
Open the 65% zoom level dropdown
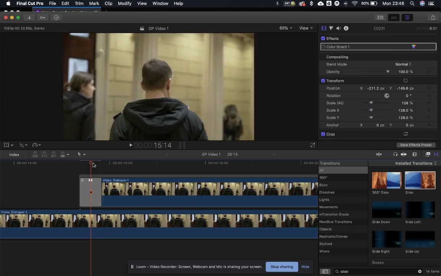286,28
